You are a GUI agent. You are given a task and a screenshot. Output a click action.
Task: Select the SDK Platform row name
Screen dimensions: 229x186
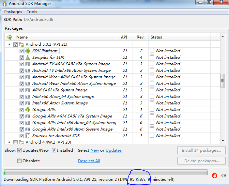[45, 51]
